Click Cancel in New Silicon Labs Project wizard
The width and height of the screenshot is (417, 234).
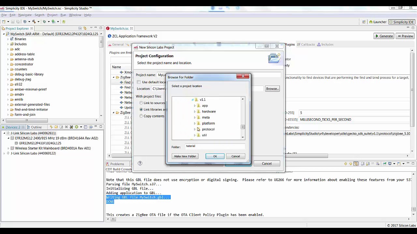coord(266,163)
